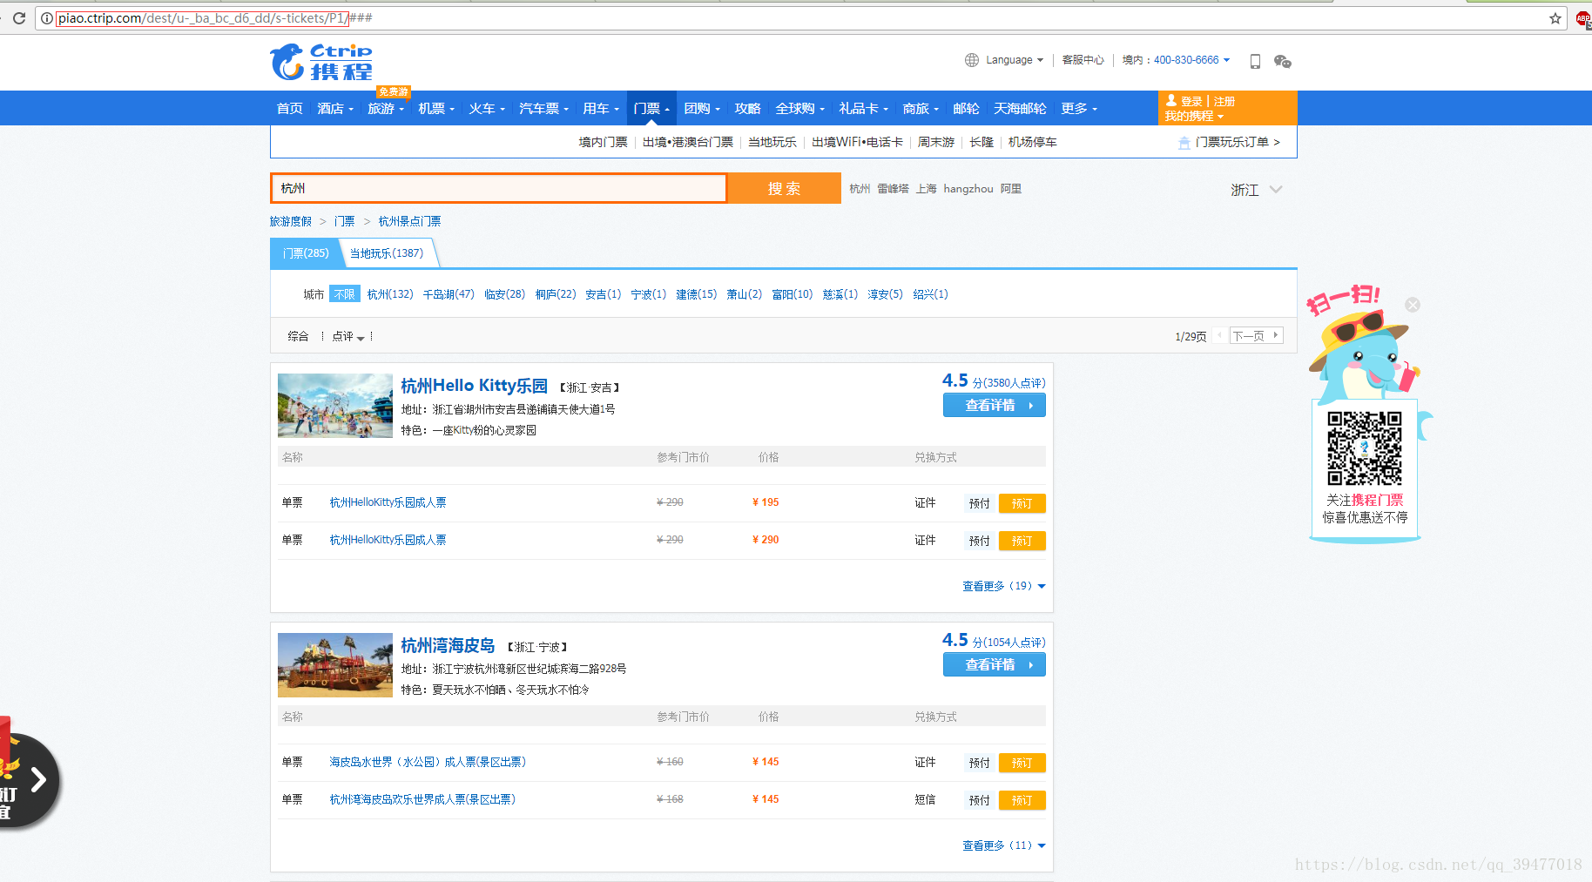
Task: Click 海皮岛水世界（水公园）成人票 link
Action: (428, 762)
